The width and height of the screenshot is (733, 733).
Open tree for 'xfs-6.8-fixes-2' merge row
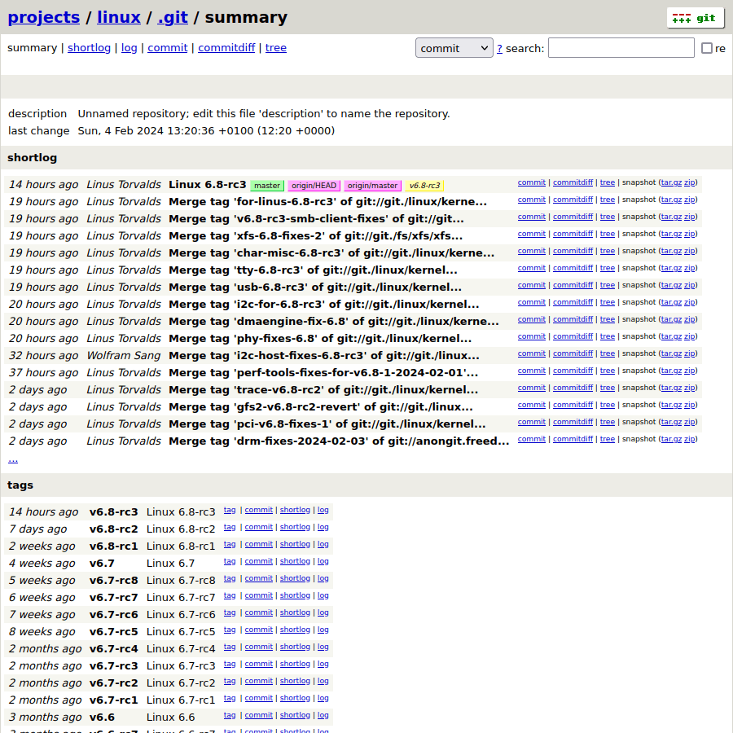608,235
